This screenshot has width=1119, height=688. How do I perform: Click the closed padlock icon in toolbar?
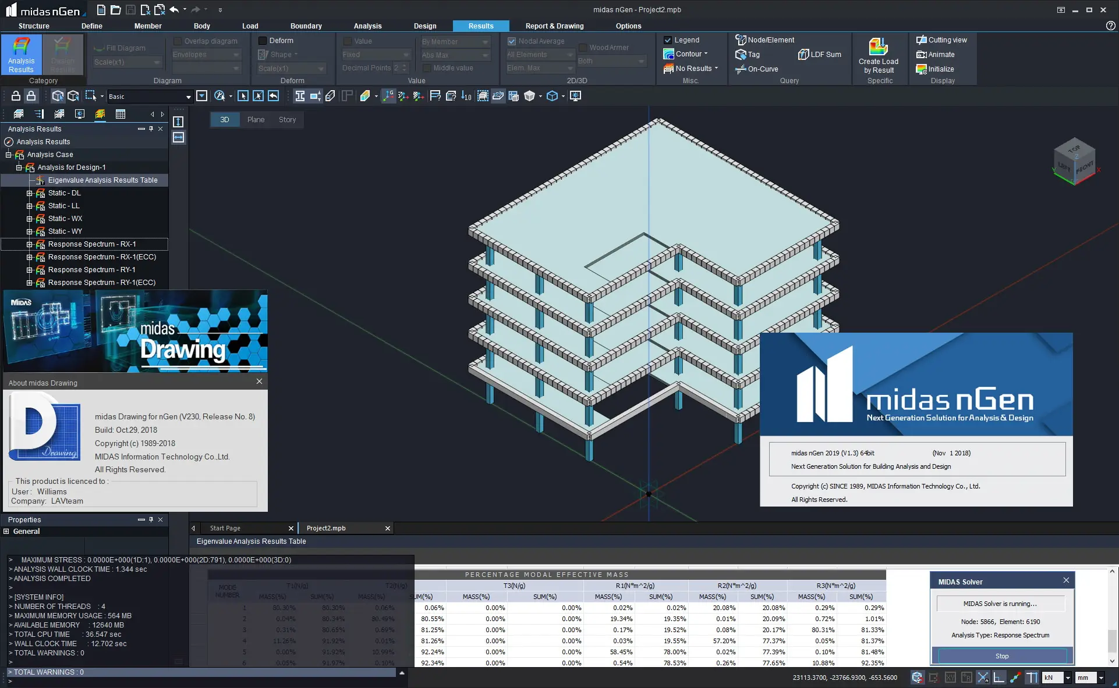[31, 96]
